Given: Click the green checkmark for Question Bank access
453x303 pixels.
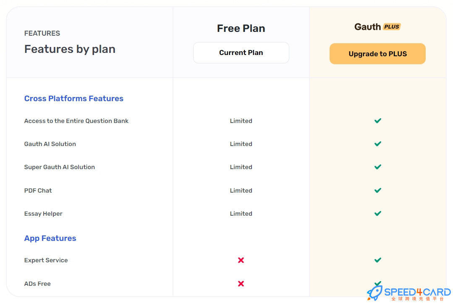Looking at the screenshot, I should coord(377,121).
